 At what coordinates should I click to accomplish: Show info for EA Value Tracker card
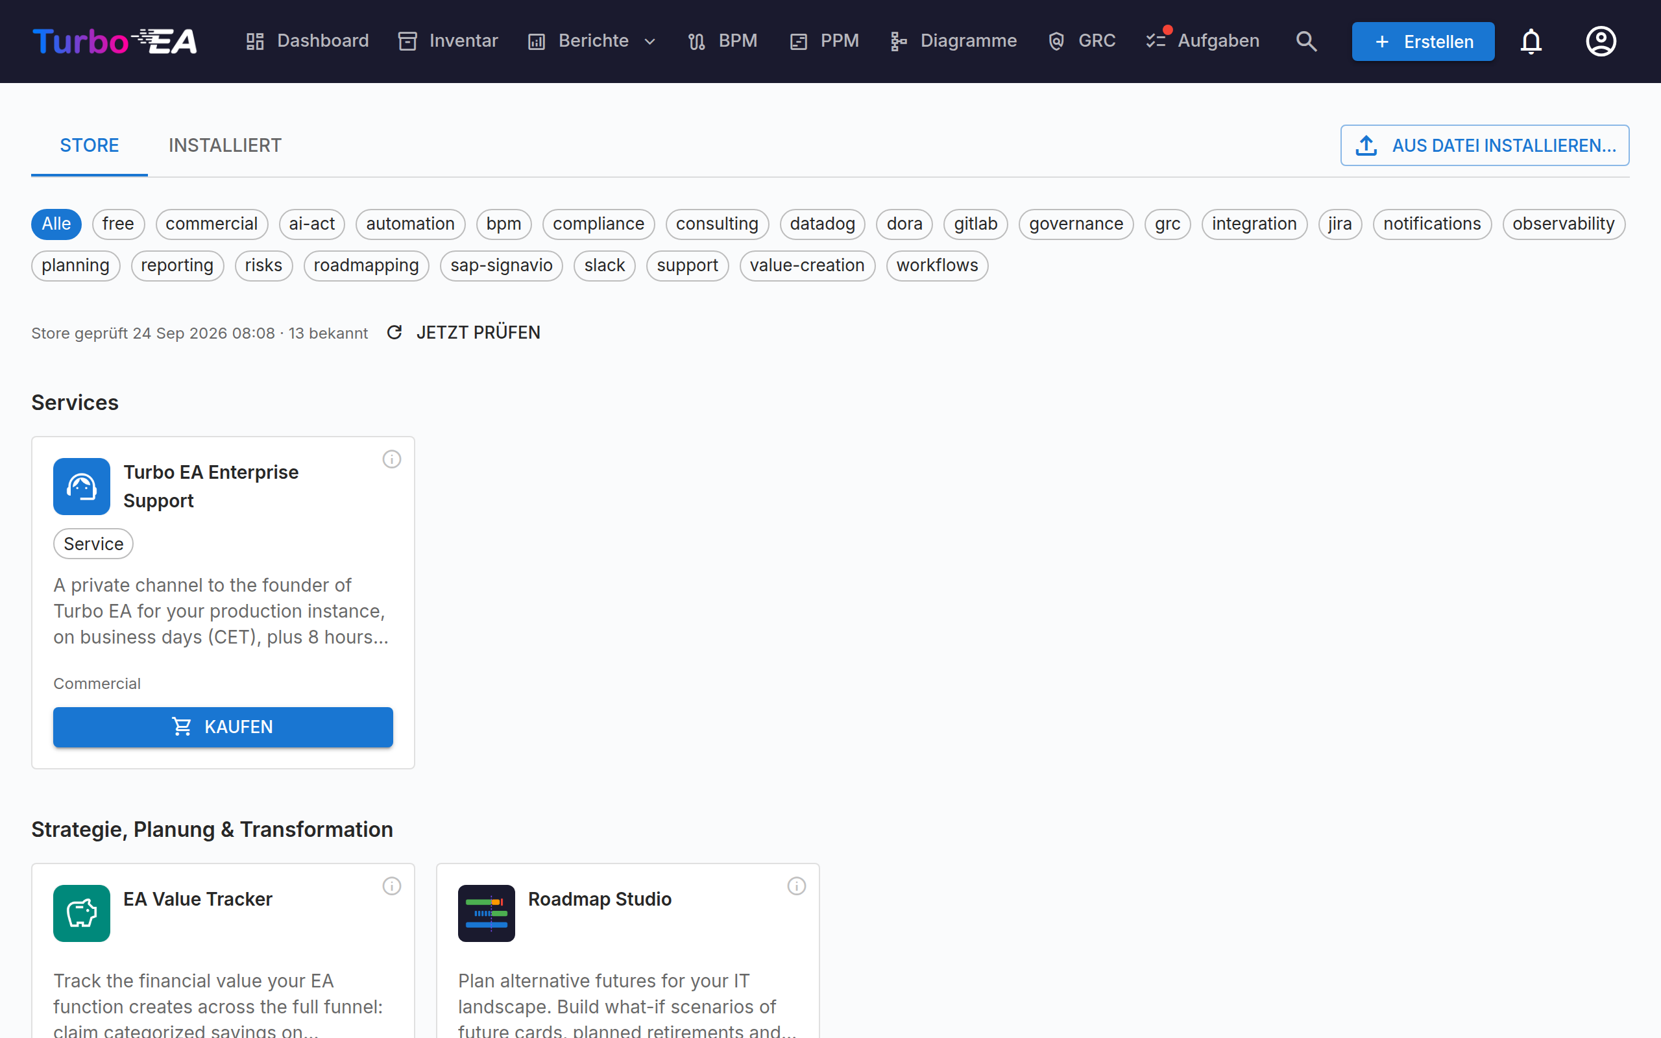392,886
